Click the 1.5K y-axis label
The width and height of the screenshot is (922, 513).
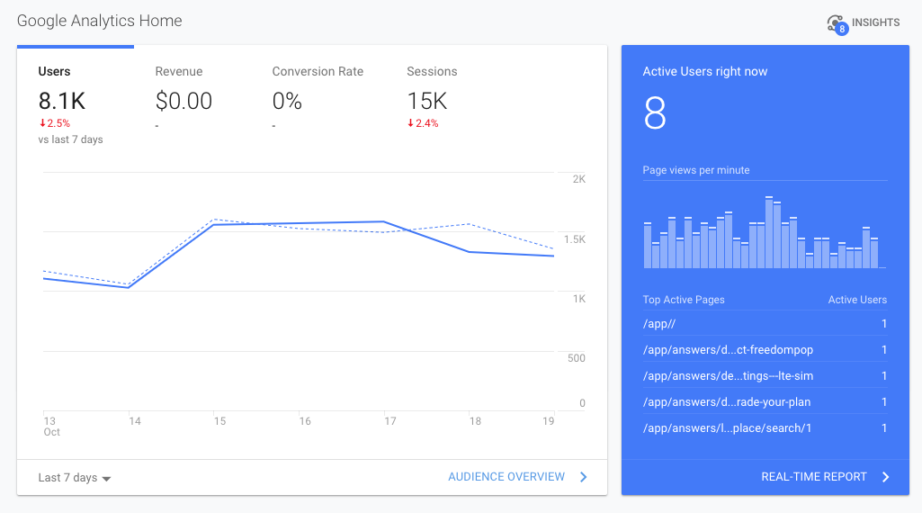tap(575, 239)
